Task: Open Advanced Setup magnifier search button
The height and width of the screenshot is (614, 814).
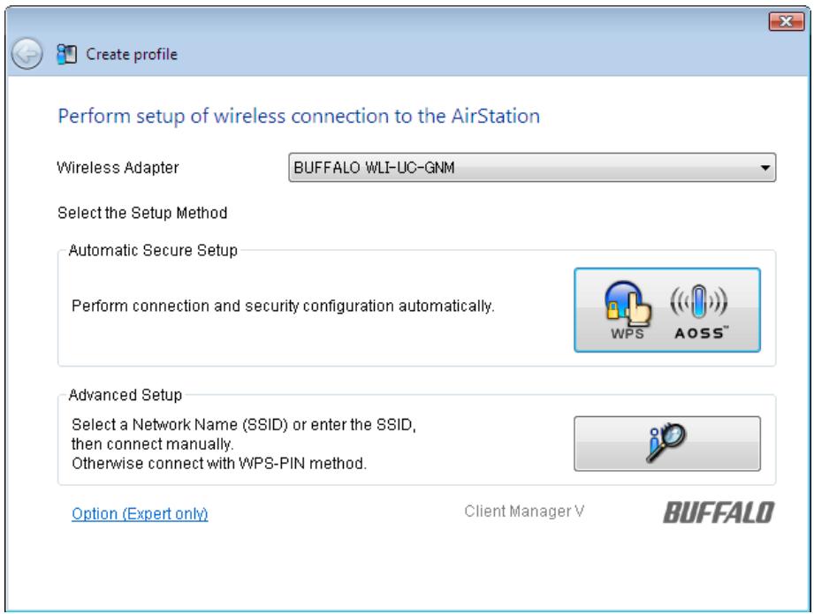Action: [667, 443]
